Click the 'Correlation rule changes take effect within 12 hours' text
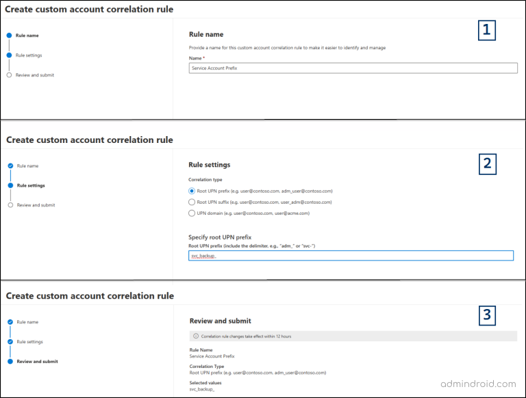The height and width of the screenshot is (398, 526). (247, 336)
